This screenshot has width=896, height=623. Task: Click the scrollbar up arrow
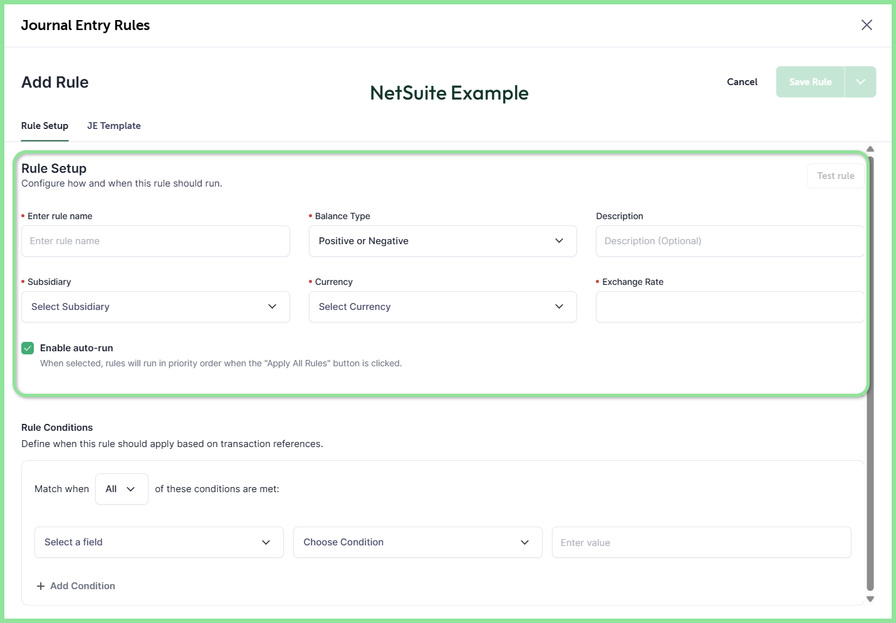(x=870, y=149)
